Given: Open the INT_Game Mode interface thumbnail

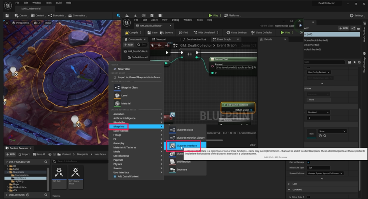Looking at the screenshot, I should pyautogui.click(x=75, y=177).
